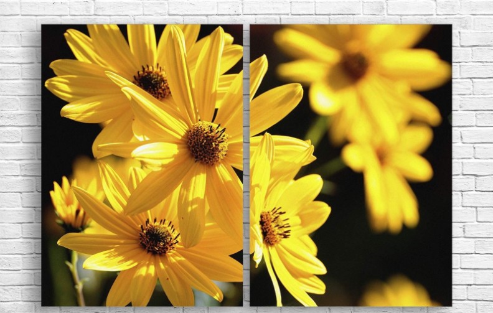Click the bottom flower's center in left panel
The image size is (493, 313).
point(158,236)
